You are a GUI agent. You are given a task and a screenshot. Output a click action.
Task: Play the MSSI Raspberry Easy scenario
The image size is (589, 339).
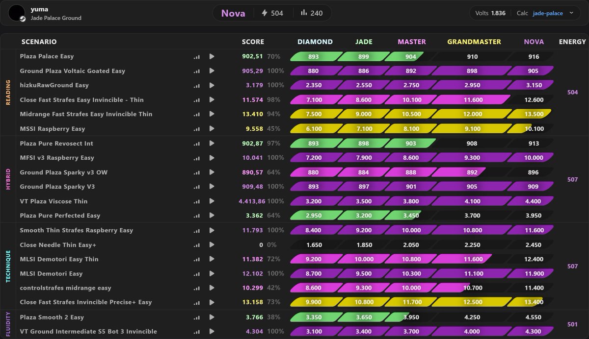212,129
